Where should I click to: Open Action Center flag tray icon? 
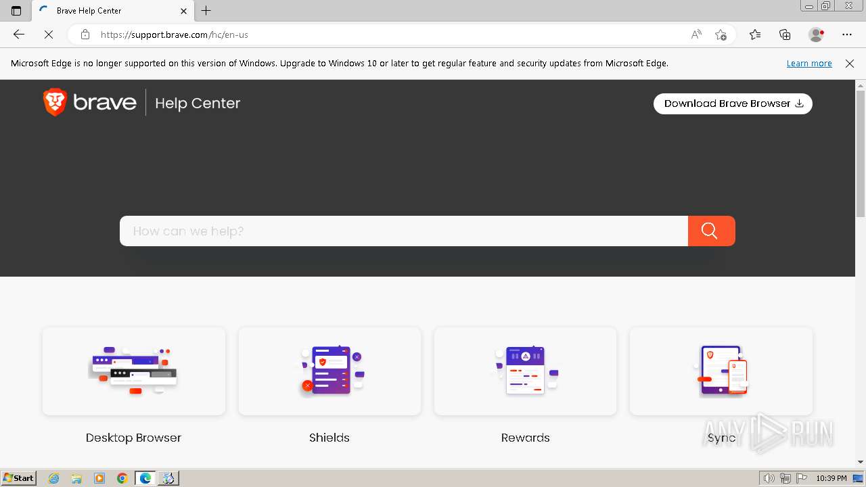(x=802, y=478)
